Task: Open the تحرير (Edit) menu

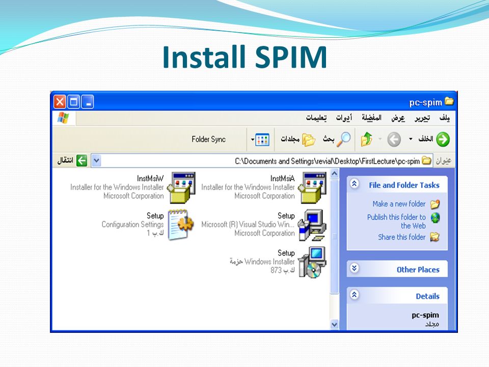Action: click(422, 118)
